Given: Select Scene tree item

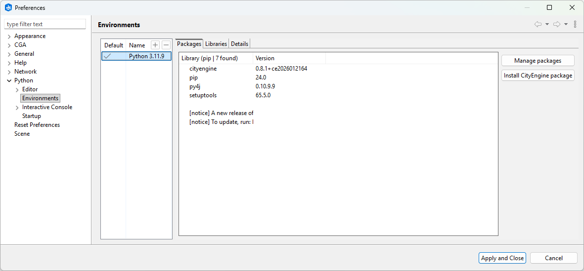Looking at the screenshot, I should coord(22,134).
